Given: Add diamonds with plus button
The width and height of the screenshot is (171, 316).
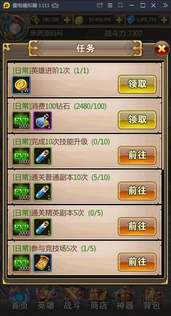Looking at the screenshot, I should click(x=164, y=20).
